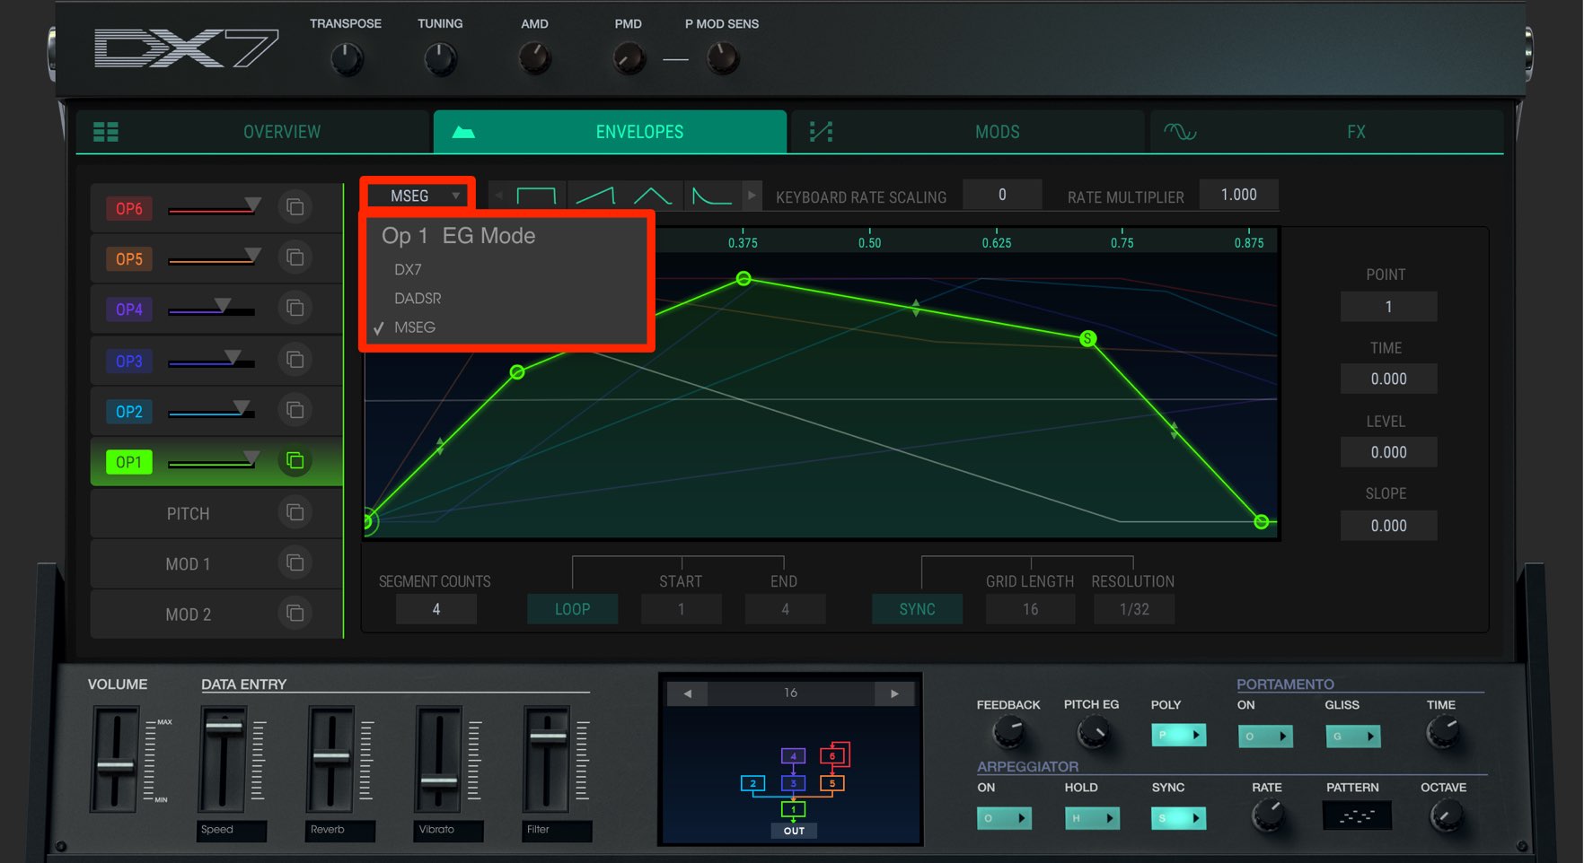Click the FEEDBACK knob
This screenshot has width=1584, height=863.
pos(1008,734)
